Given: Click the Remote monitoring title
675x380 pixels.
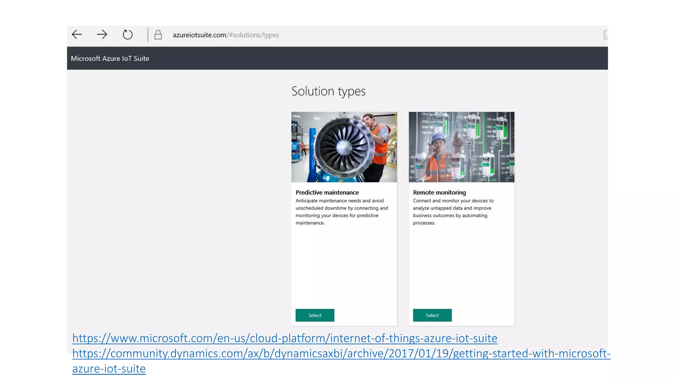Looking at the screenshot, I should pyautogui.click(x=439, y=192).
